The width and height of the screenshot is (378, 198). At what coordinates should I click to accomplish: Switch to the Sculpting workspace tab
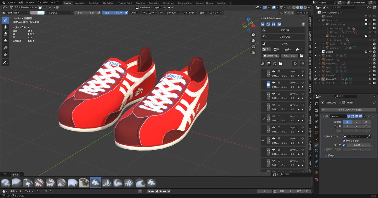(x=94, y=3)
